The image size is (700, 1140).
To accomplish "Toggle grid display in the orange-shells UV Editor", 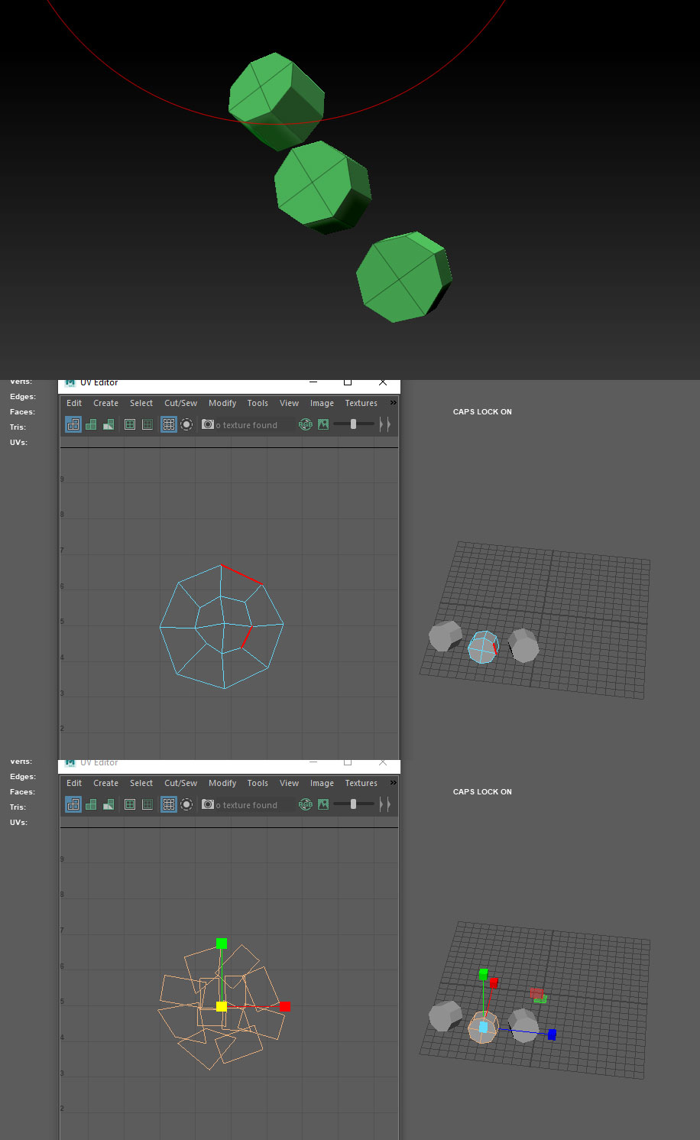I will 169,804.
